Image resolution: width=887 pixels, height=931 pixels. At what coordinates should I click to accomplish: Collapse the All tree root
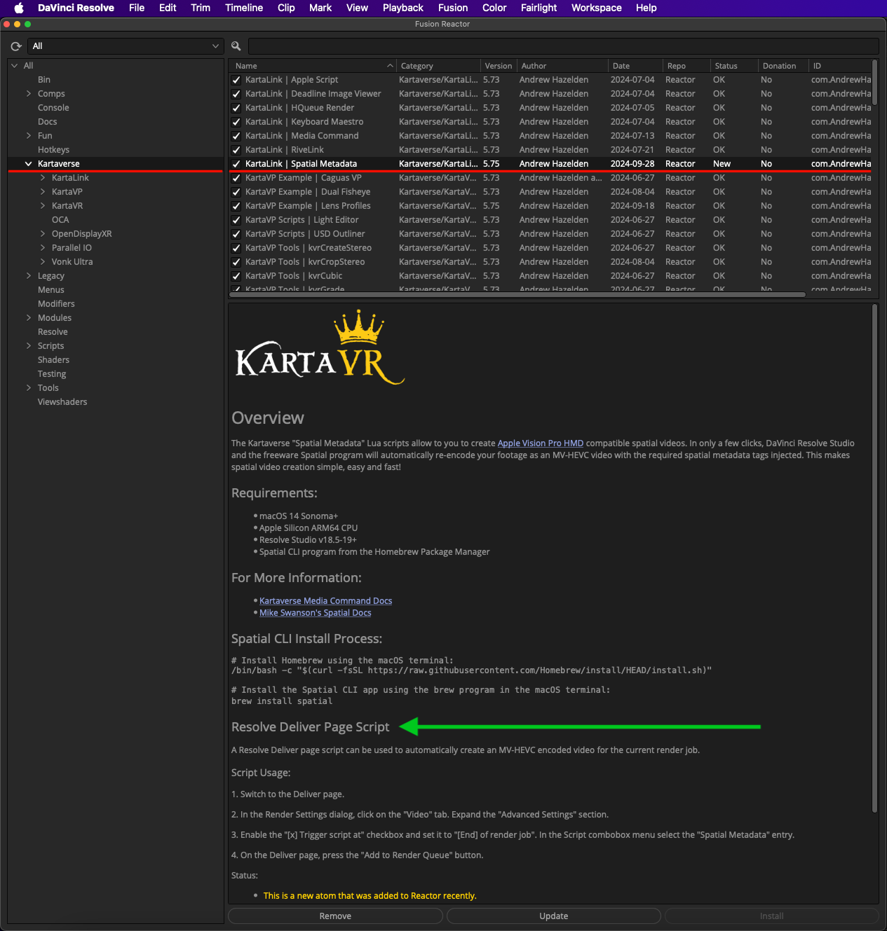[x=15, y=66]
